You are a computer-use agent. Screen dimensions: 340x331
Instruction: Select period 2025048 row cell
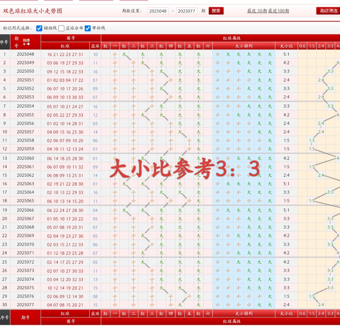pos(25,54)
